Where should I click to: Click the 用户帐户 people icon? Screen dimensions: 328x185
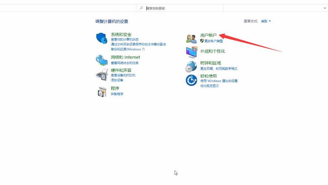coord(191,38)
